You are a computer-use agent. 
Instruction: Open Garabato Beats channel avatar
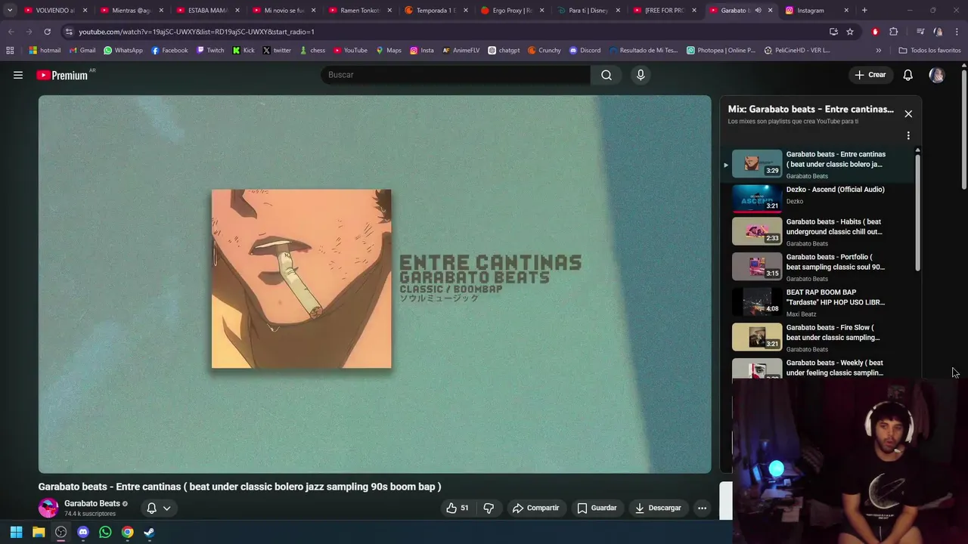tap(48, 508)
